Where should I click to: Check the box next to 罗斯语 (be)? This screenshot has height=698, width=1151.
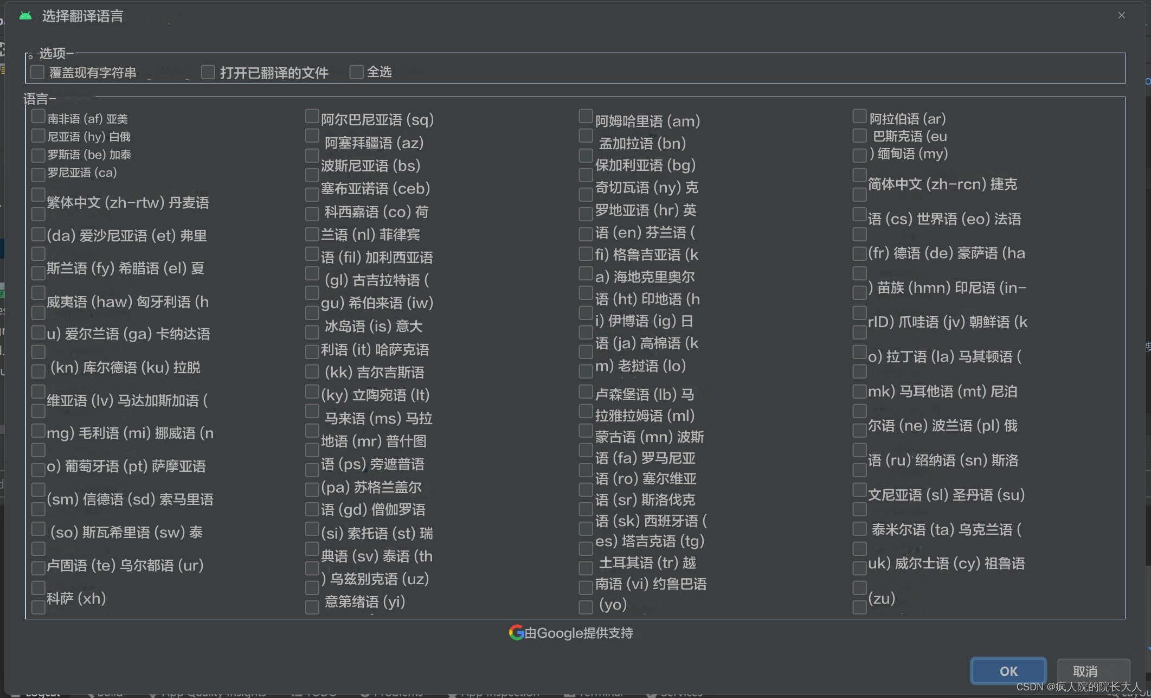38,155
